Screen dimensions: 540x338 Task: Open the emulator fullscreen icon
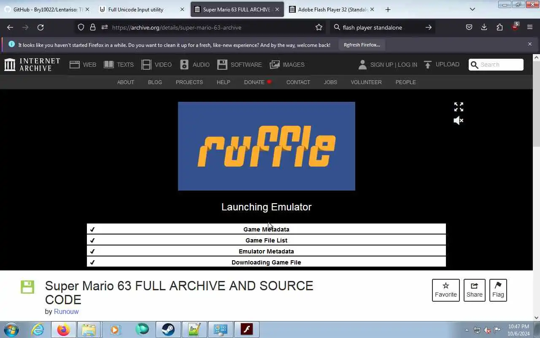click(459, 107)
